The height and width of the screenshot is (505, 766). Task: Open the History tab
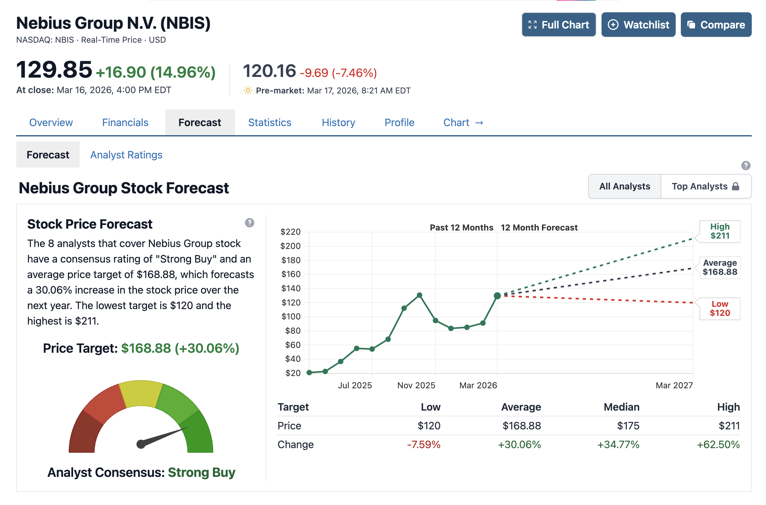pos(338,123)
